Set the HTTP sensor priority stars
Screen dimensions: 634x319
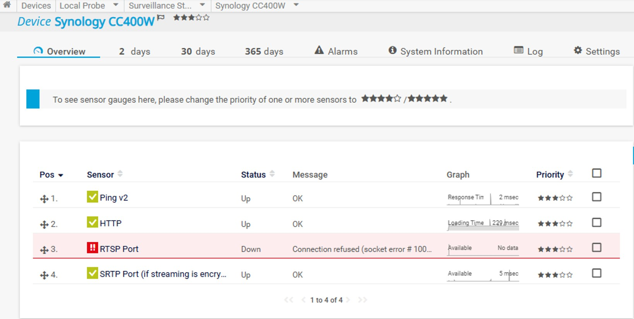(x=555, y=224)
